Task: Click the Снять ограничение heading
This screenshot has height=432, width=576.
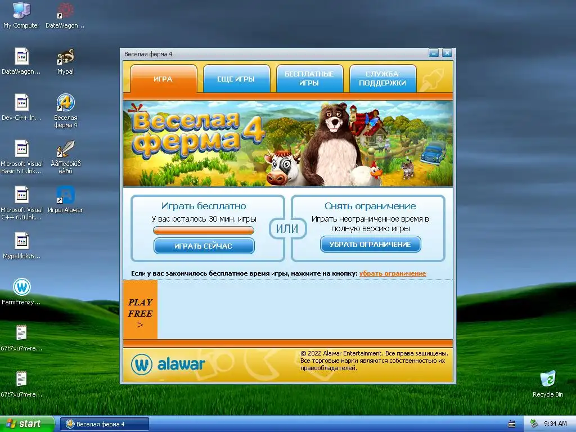Action: [370, 206]
